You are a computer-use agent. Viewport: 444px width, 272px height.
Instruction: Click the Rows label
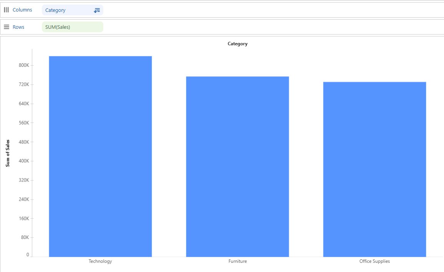tap(18, 27)
